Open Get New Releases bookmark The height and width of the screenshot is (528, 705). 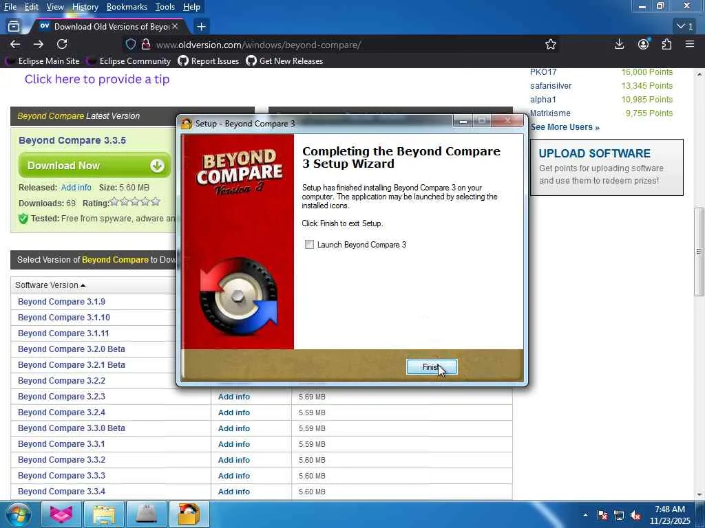coord(284,61)
